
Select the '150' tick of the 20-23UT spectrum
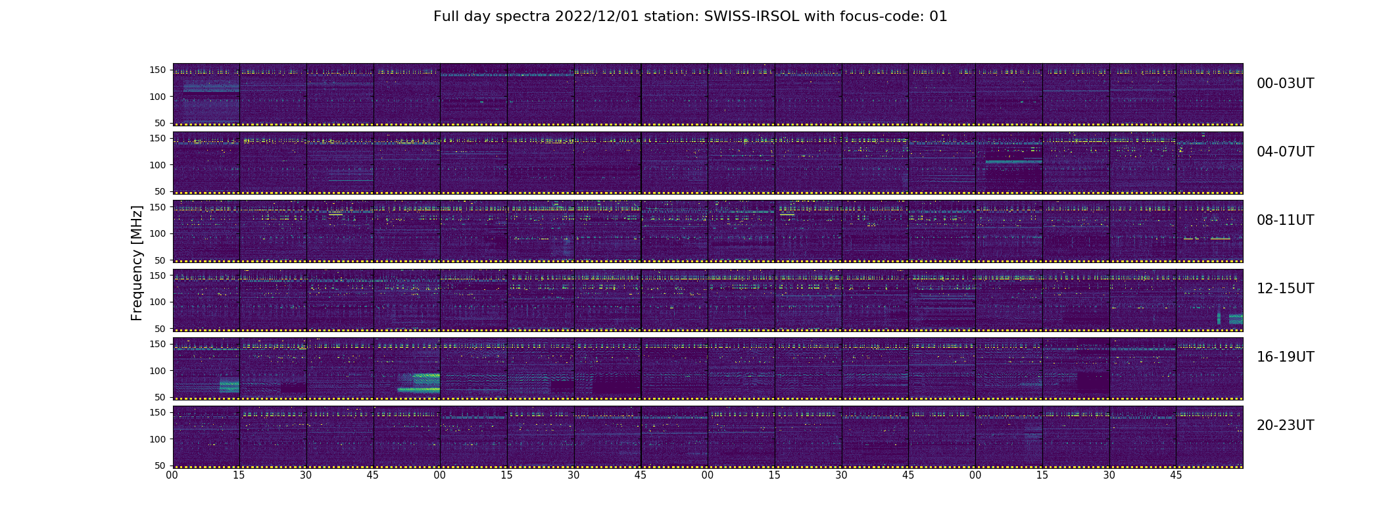click(158, 412)
